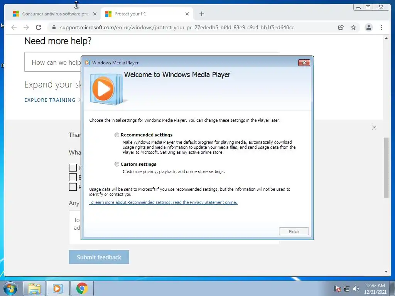The height and width of the screenshot is (296, 395).
Task: Click the volume speaker tray icon
Action: coord(356,289)
